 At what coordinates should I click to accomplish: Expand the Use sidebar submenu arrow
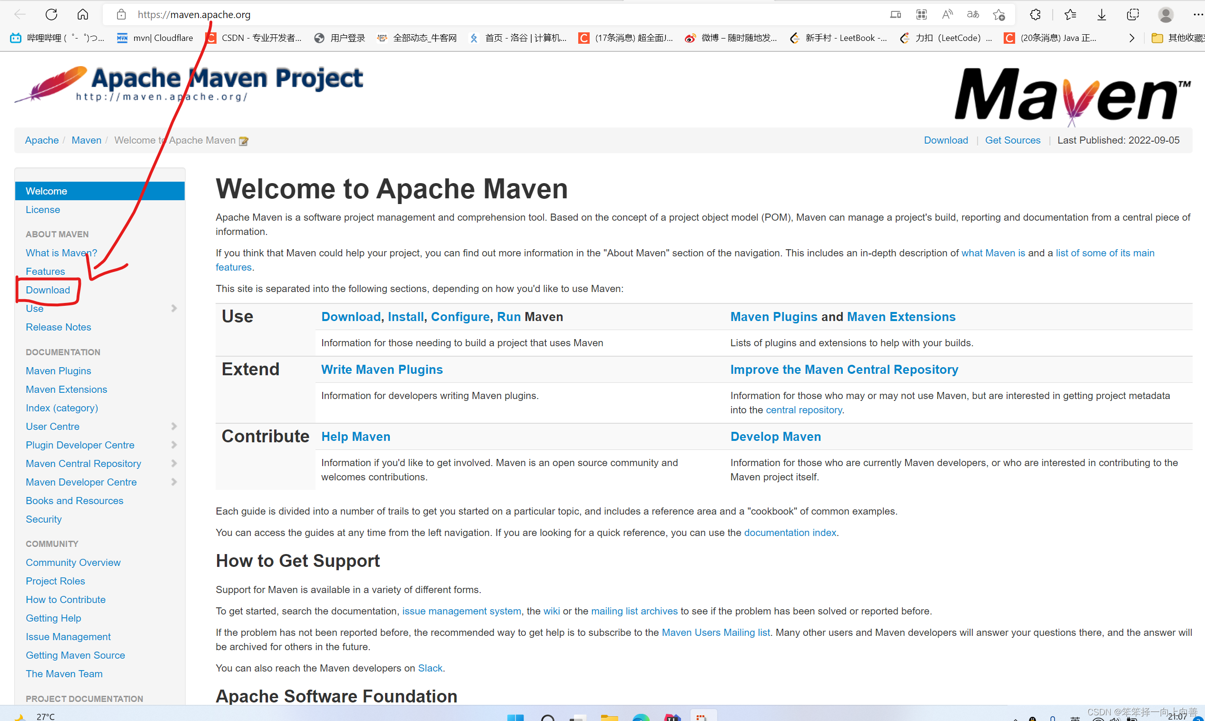tap(174, 309)
